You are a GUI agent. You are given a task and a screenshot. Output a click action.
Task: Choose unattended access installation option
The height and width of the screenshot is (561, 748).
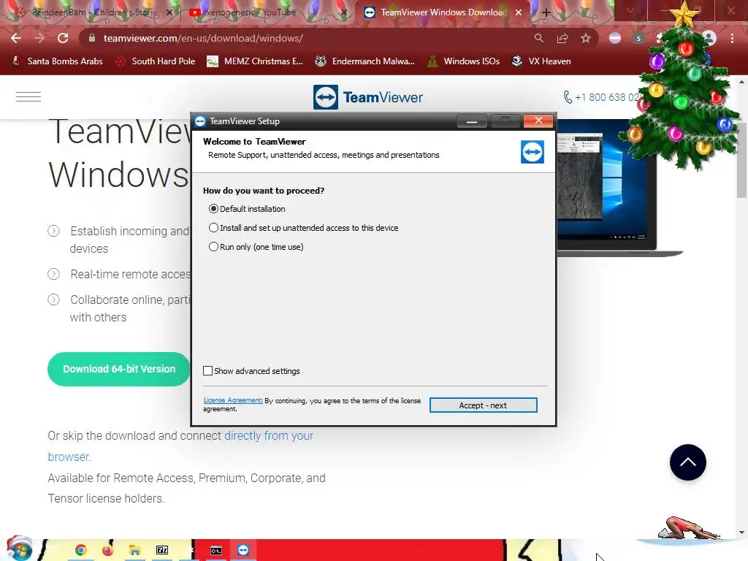click(303, 228)
